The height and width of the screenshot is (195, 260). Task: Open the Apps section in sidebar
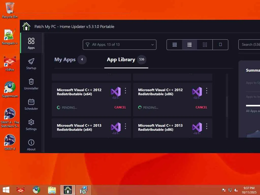pyautogui.click(x=31, y=43)
